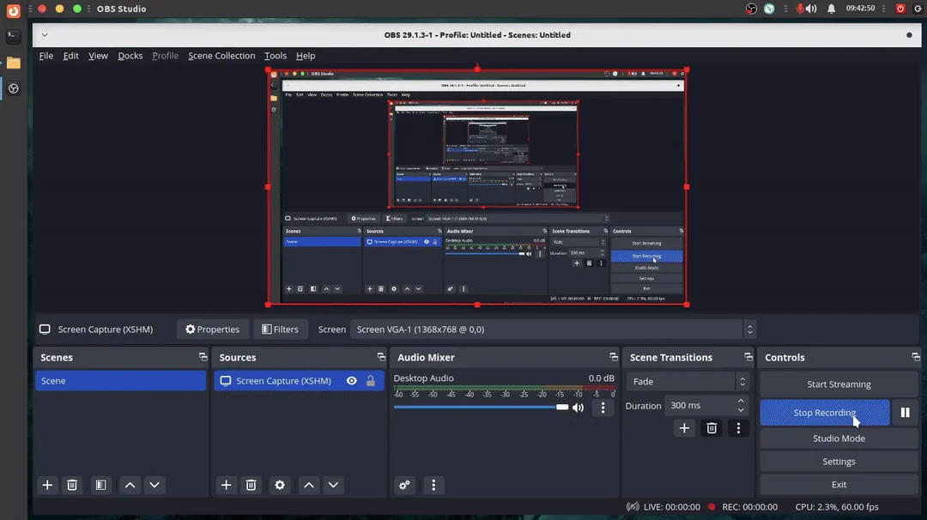Open advanced audio properties gear in Audio Mixer
Image resolution: width=927 pixels, height=520 pixels.
(404, 485)
